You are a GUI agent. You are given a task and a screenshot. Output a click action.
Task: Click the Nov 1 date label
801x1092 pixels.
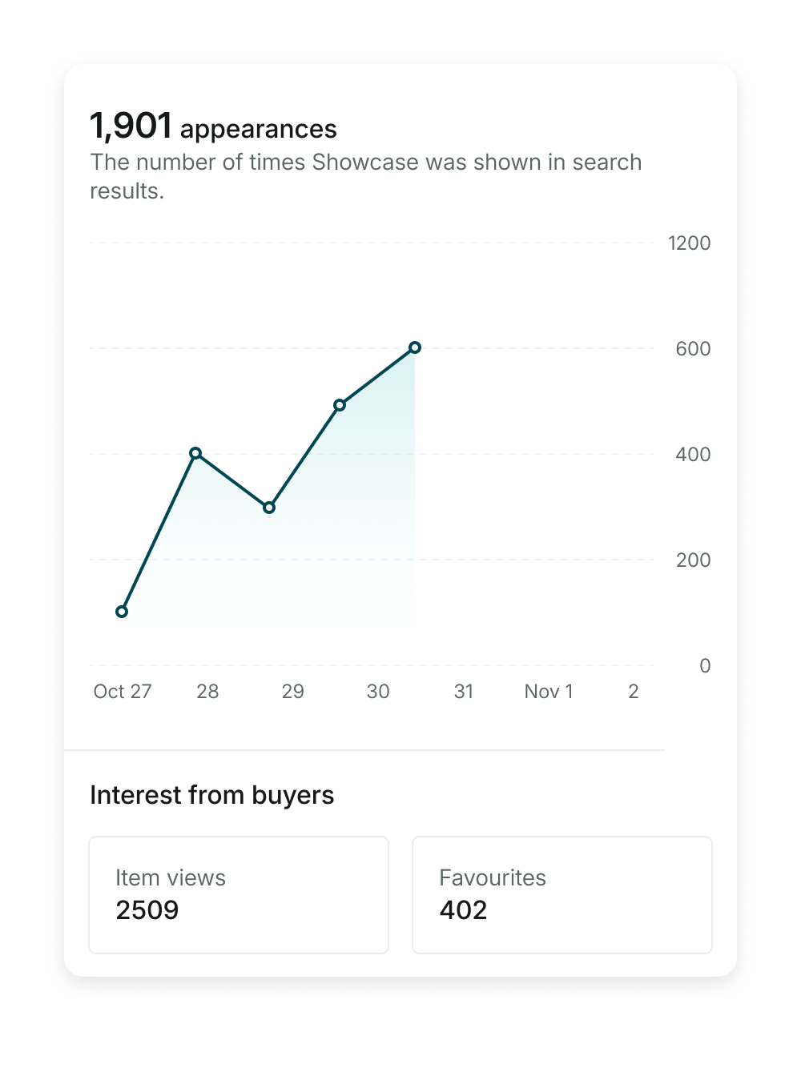[x=549, y=692]
